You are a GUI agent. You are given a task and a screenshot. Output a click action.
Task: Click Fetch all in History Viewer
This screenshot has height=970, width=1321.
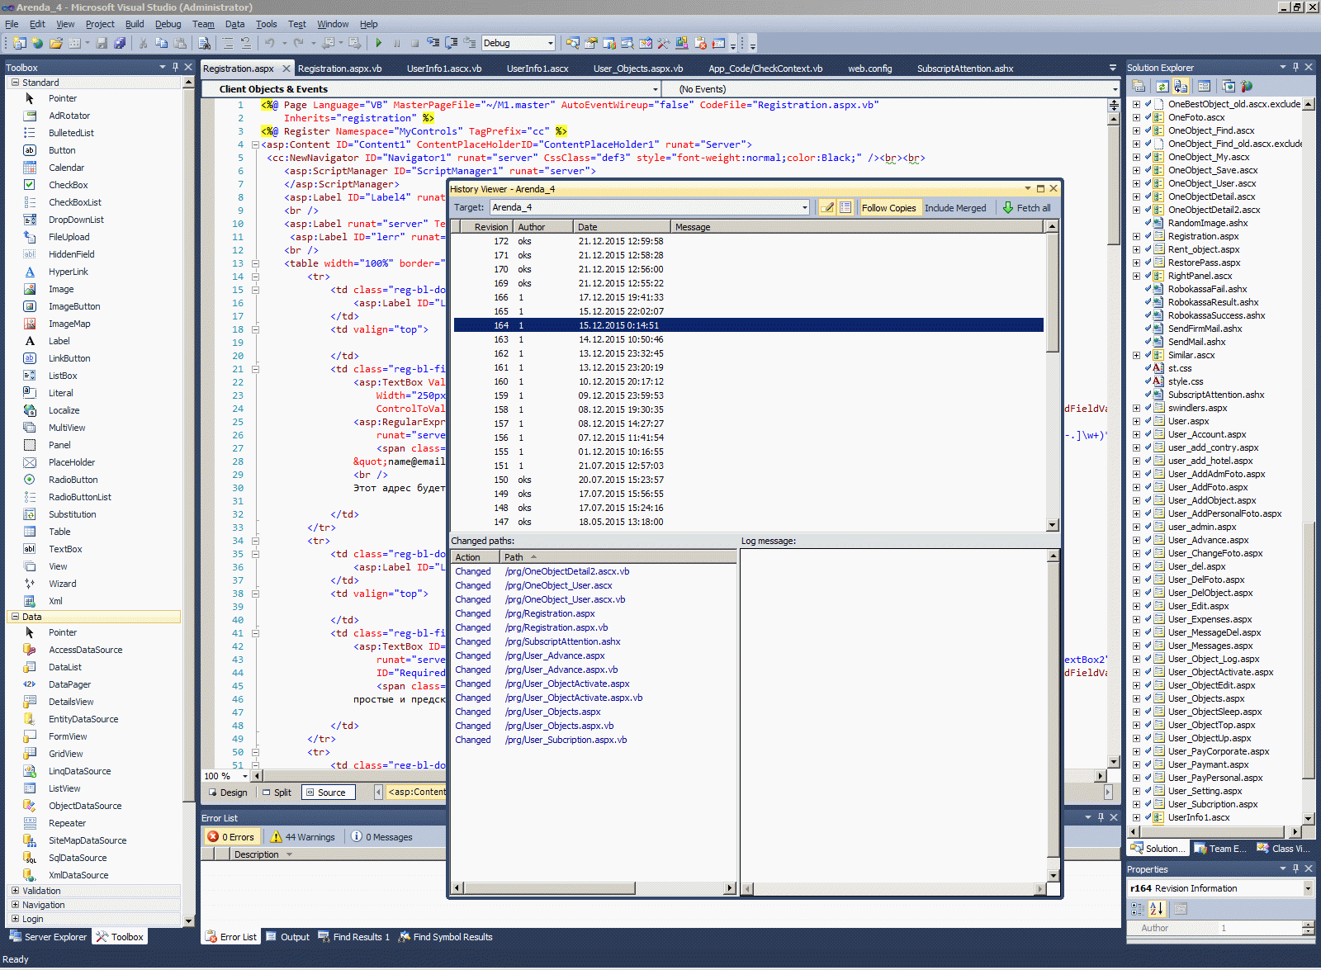[1026, 208]
